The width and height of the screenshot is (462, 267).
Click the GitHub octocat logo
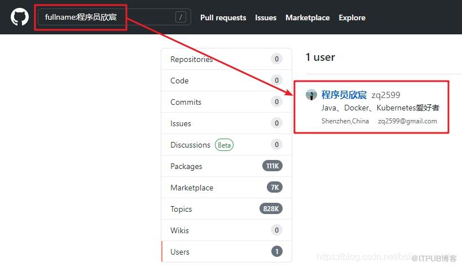19,17
